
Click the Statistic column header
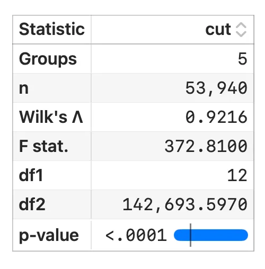pos(52,29)
